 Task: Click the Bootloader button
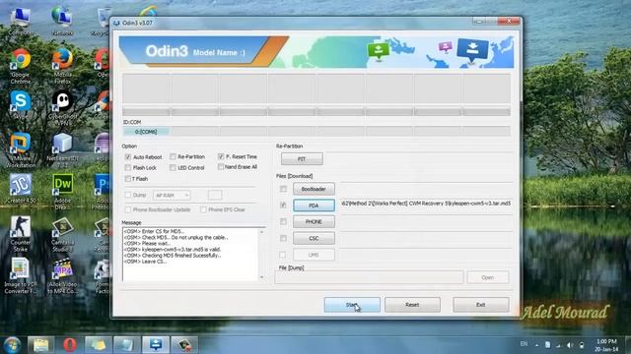pos(314,189)
